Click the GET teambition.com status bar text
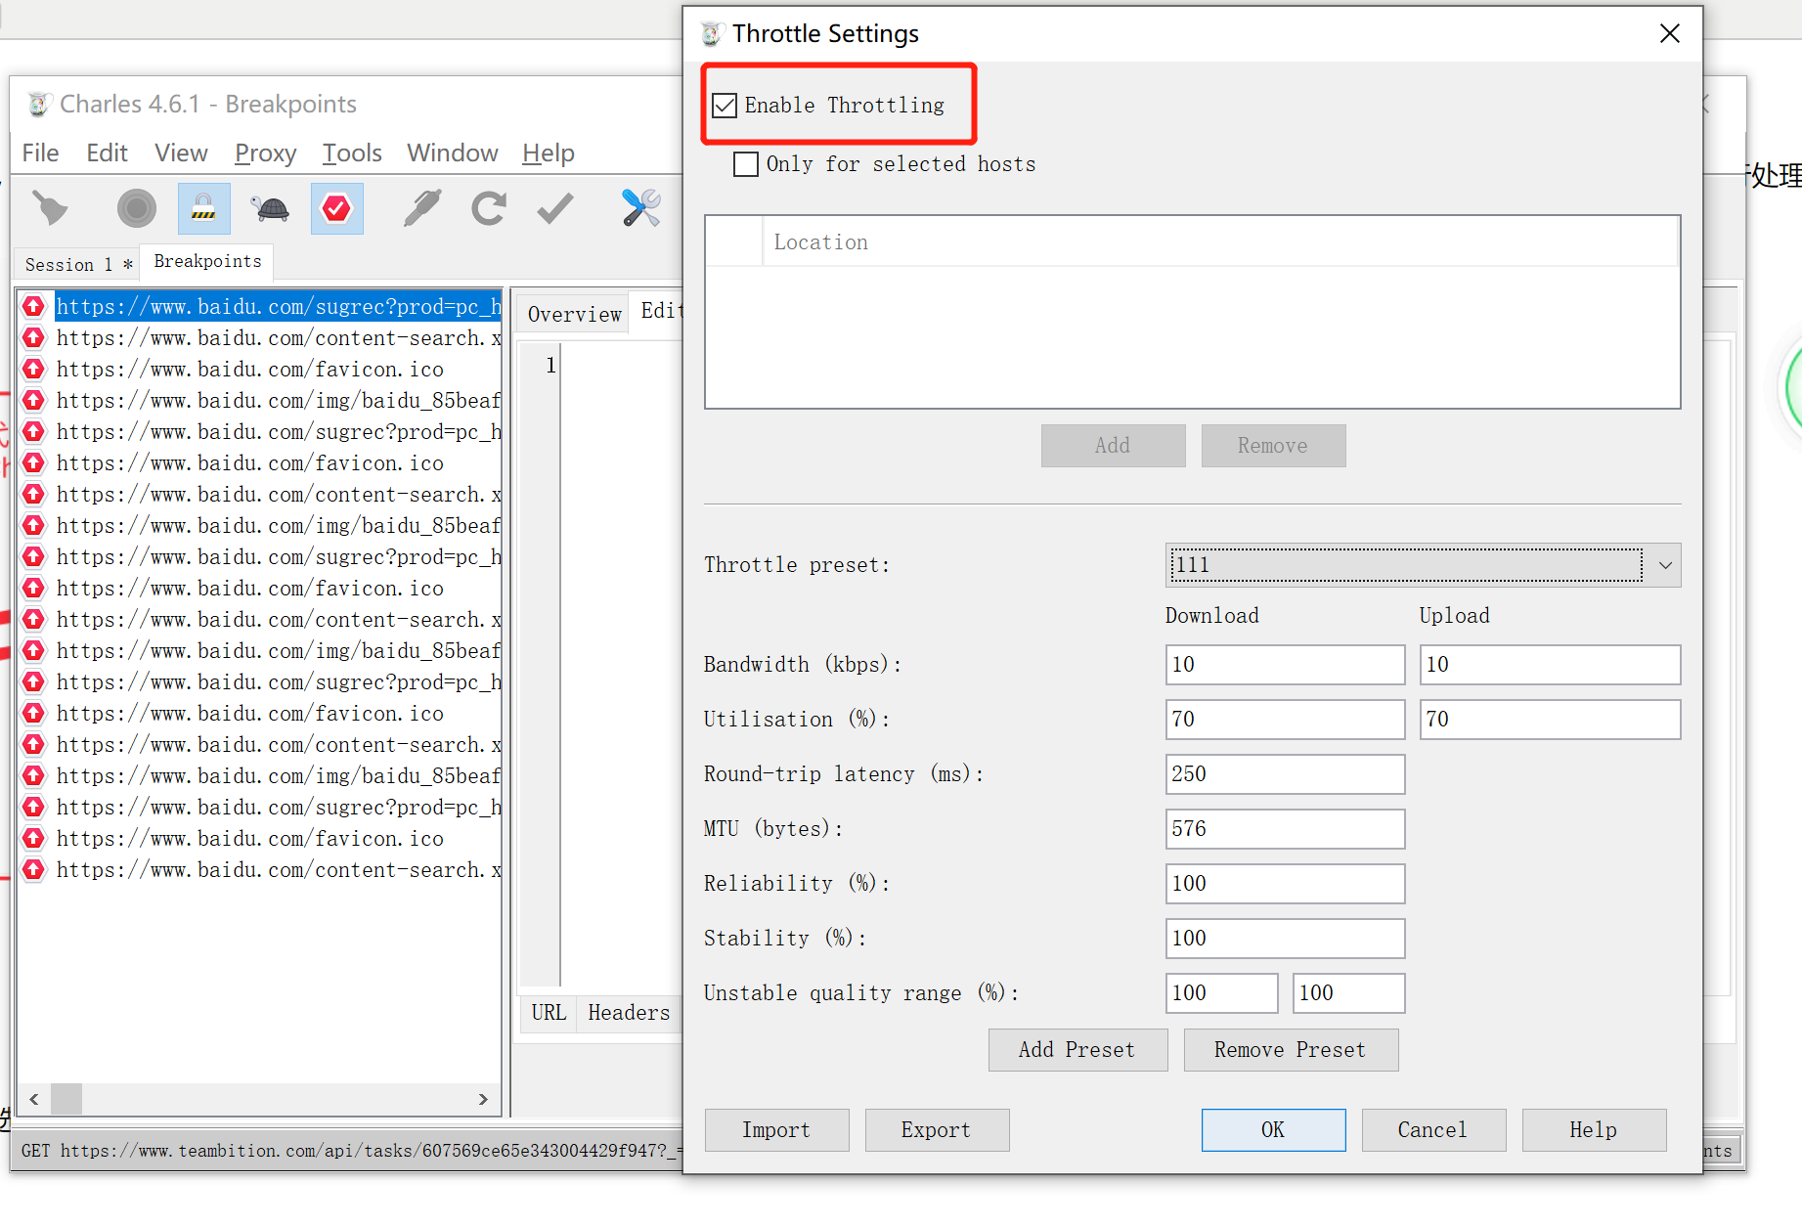 pos(352,1151)
